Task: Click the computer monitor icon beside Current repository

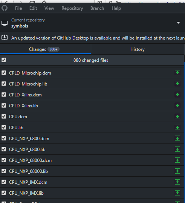Action: point(5,23)
